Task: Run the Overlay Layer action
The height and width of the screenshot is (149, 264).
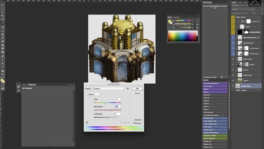Action: [x=215, y=130]
